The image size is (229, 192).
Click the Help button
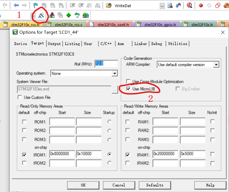tap(210, 185)
